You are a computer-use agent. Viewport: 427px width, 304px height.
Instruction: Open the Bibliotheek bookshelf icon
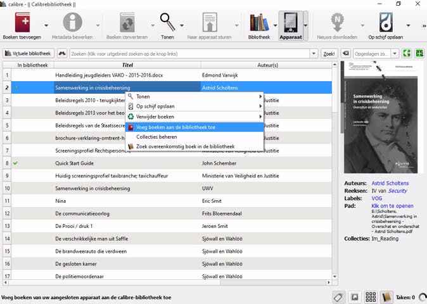pos(259,22)
